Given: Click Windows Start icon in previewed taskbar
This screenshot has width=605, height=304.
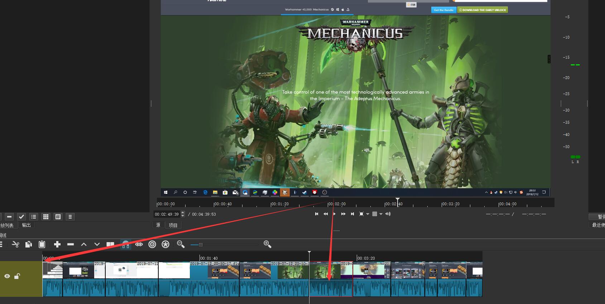Looking at the screenshot, I should point(165,192).
